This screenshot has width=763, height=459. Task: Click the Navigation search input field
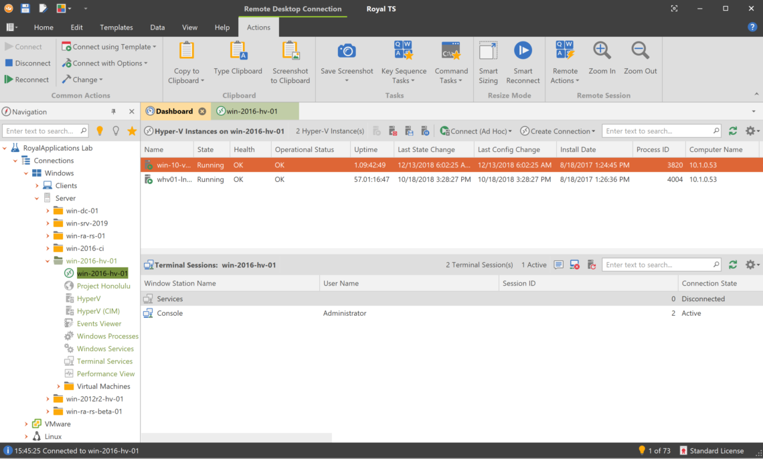coord(41,131)
